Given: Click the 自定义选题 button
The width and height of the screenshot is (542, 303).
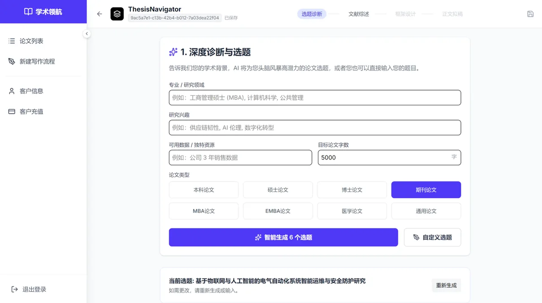Looking at the screenshot, I should pyautogui.click(x=432, y=238).
